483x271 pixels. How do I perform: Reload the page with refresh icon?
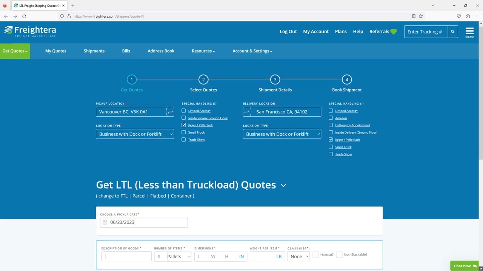click(x=24, y=16)
